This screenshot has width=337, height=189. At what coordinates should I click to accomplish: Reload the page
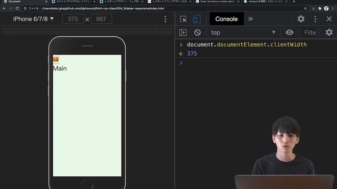[17, 8]
